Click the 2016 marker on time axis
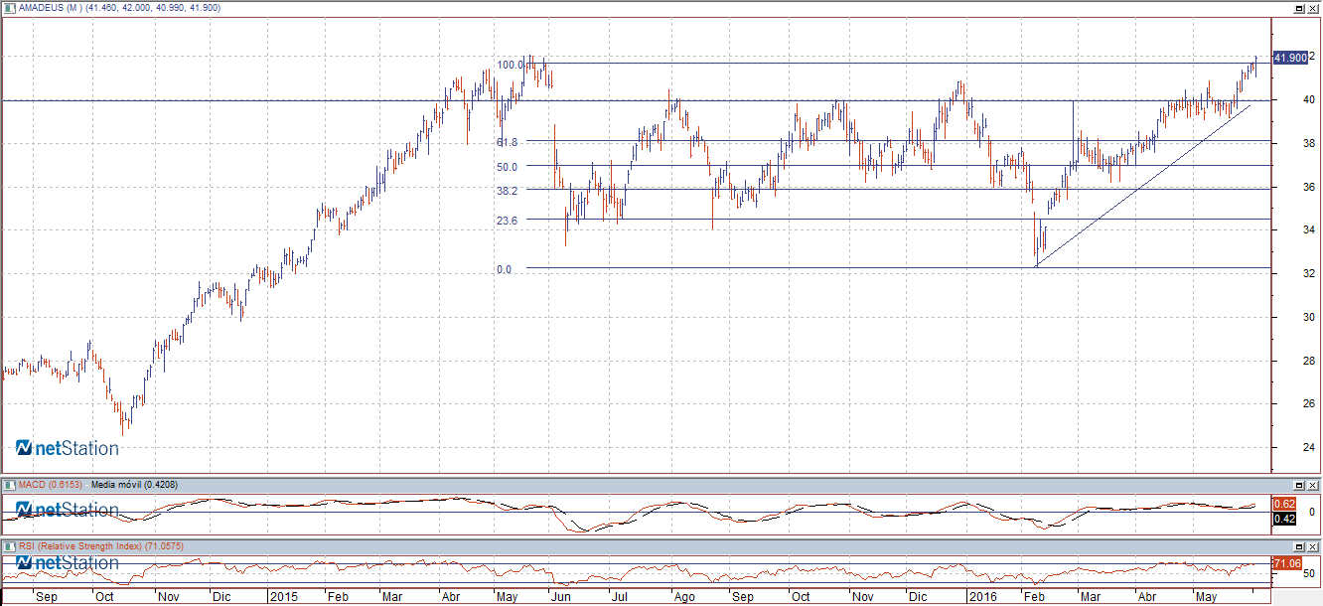This screenshot has width=1323, height=606. tap(983, 597)
